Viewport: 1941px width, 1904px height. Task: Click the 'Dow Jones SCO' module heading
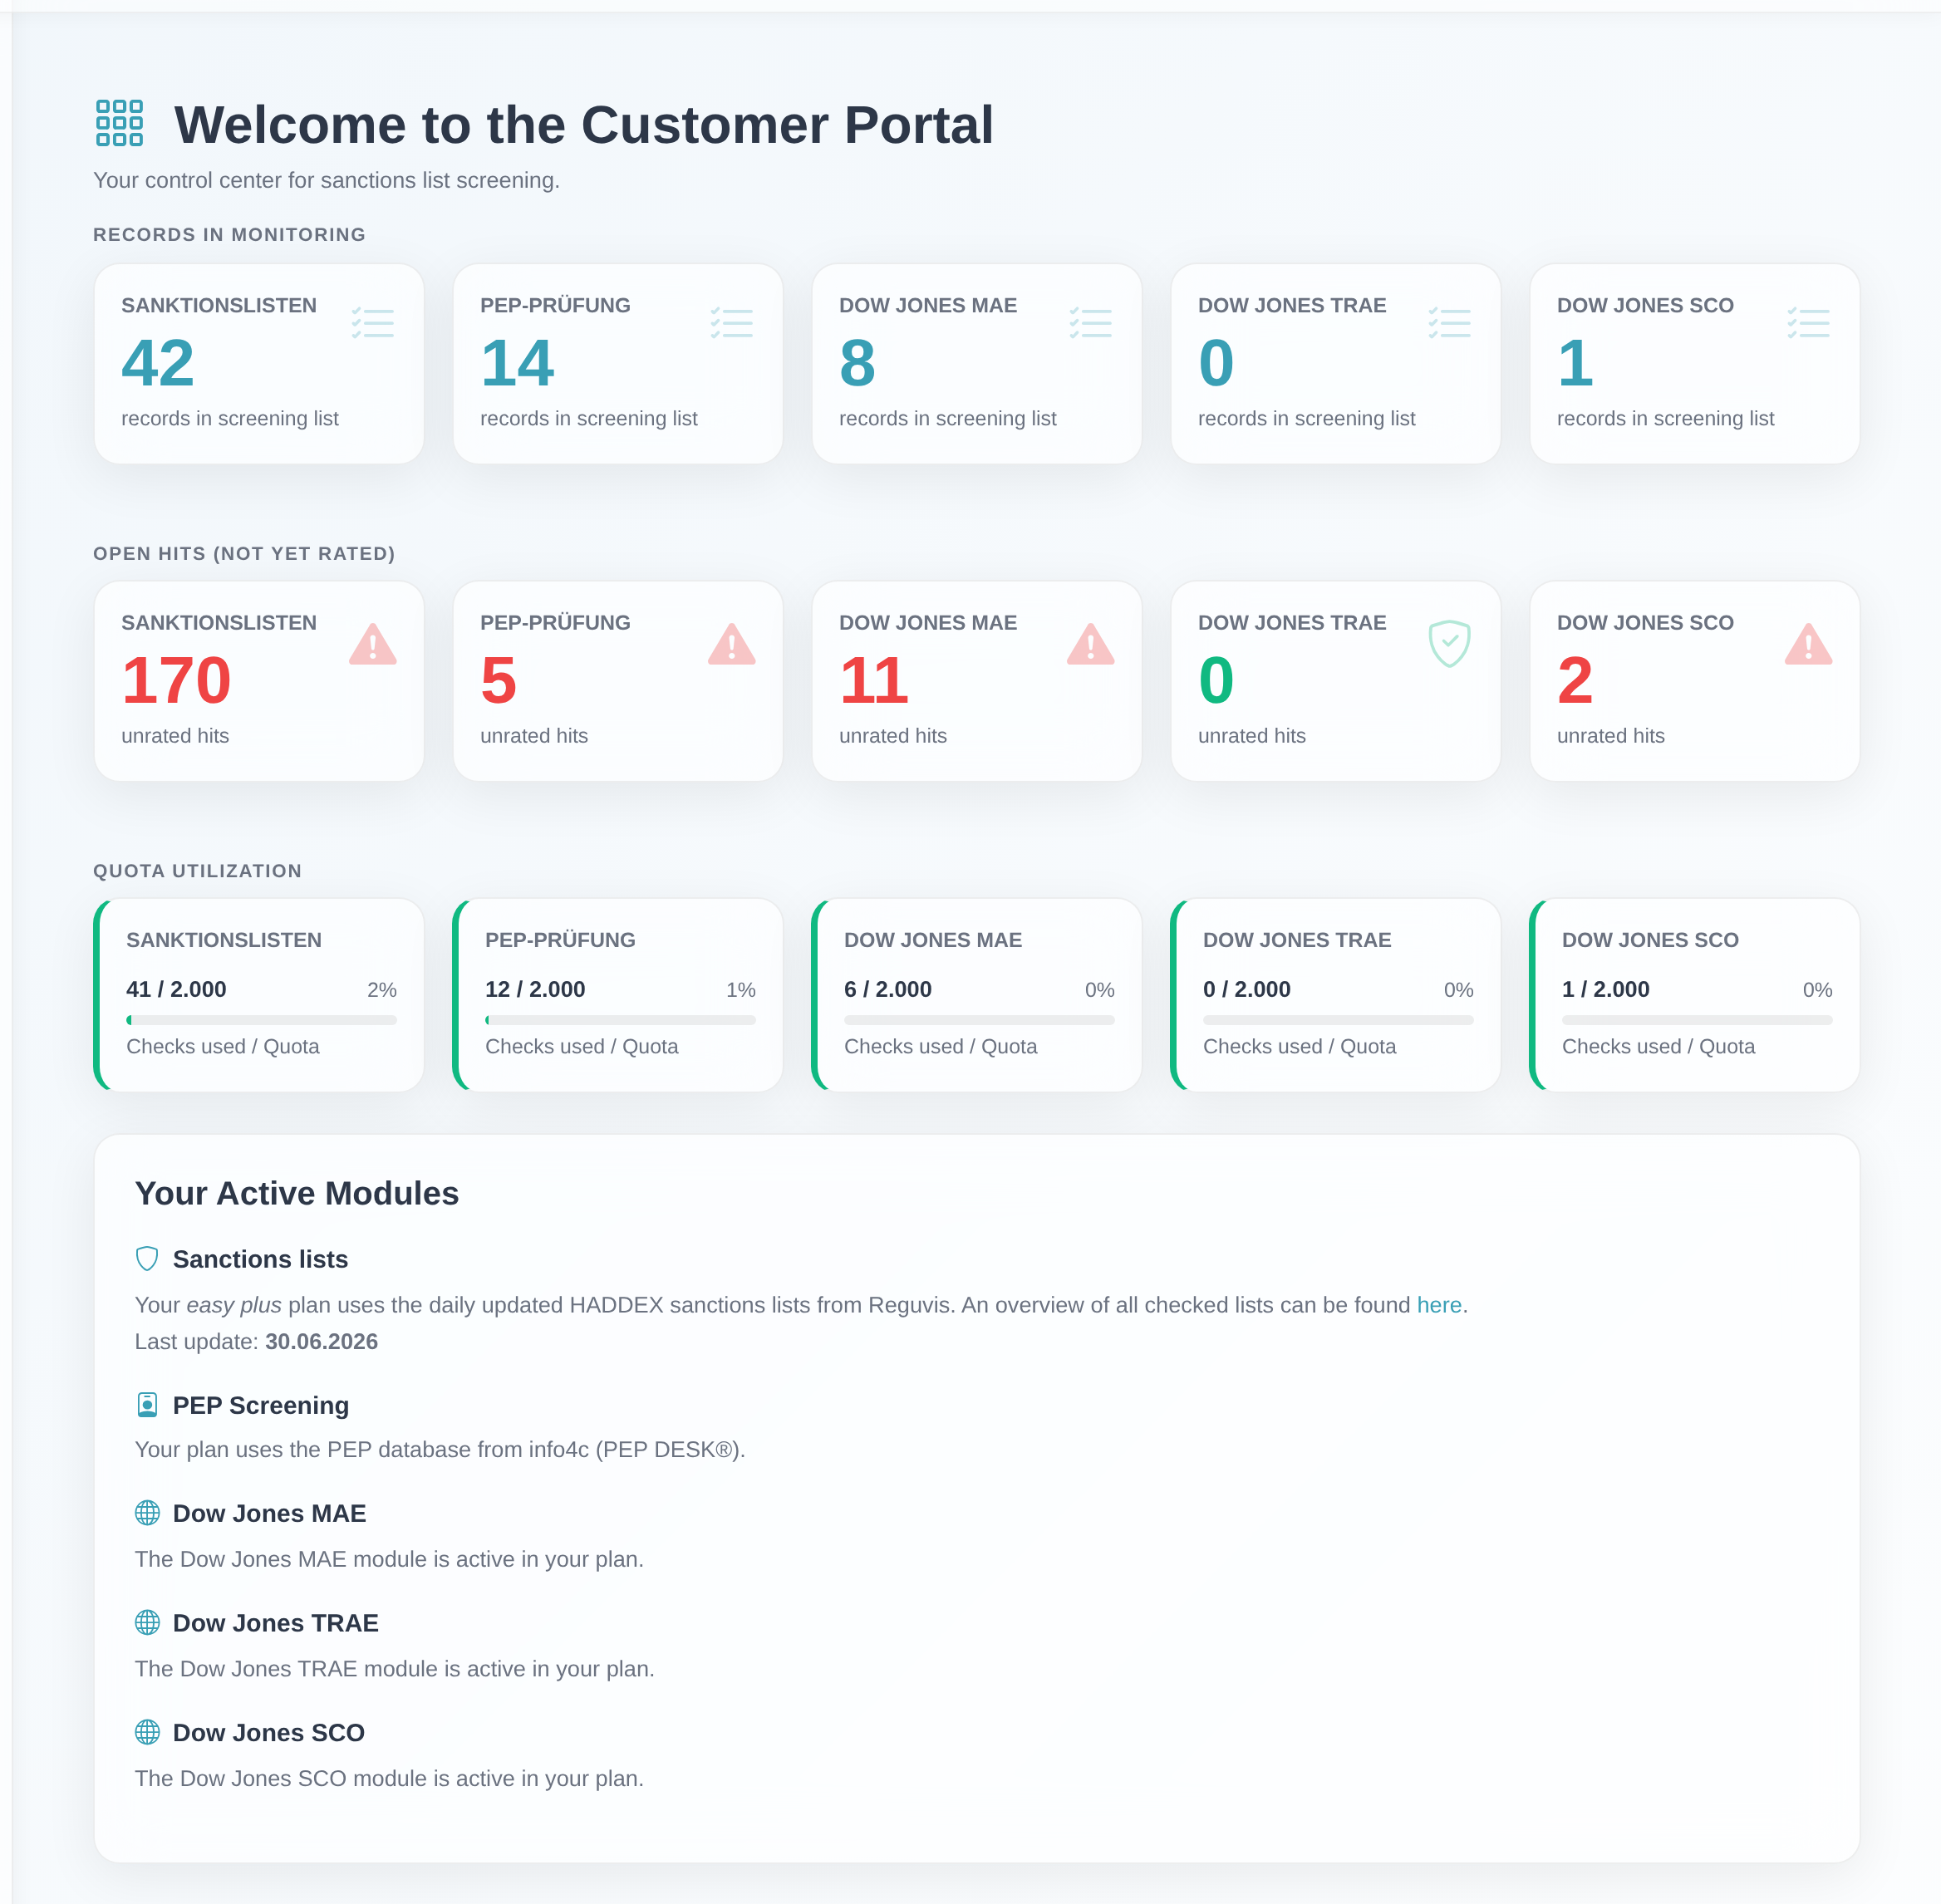pos(268,1732)
